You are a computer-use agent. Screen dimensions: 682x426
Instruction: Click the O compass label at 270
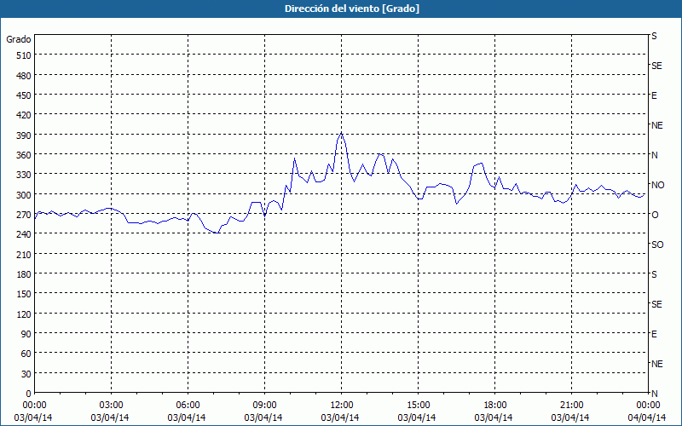(x=655, y=215)
